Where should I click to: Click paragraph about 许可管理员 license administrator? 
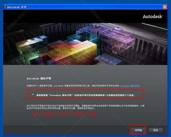coord(85,107)
